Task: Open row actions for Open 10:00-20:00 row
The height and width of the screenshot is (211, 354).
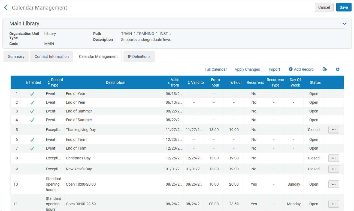Action: click(334, 184)
